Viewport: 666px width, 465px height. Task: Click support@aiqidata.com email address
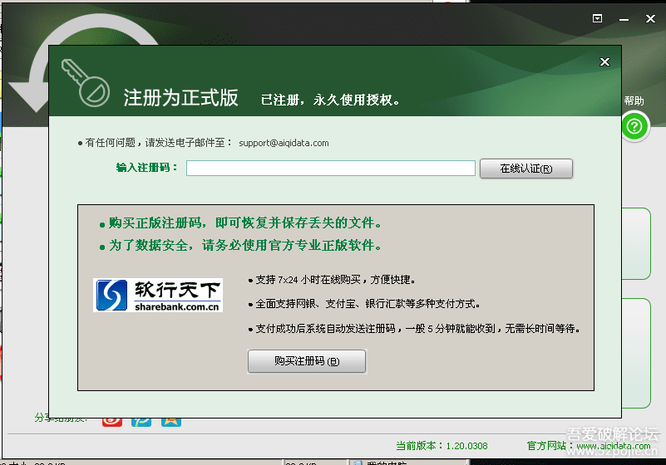coord(284,143)
